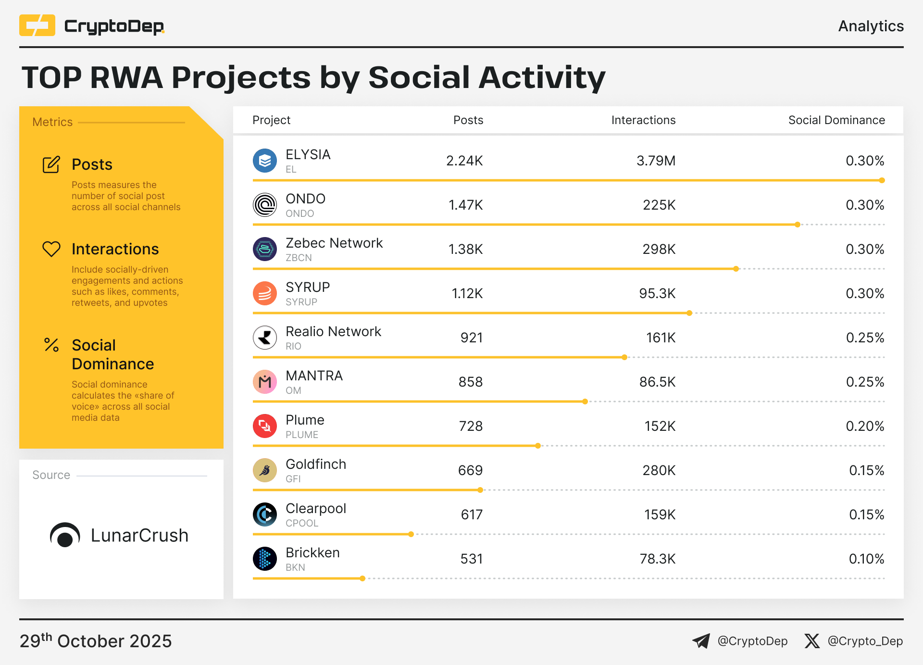Viewport: 923px width, 665px height.
Task: Click the SYRUP orange logo icon
Action: point(265,293)
